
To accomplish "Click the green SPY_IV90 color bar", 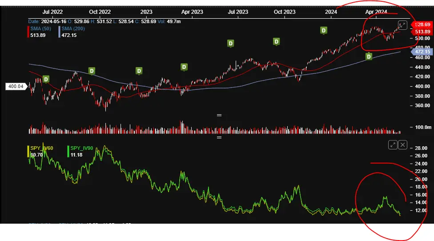I will point(68,151).
